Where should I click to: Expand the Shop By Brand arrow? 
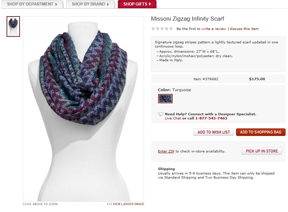[x=108, y=4]
